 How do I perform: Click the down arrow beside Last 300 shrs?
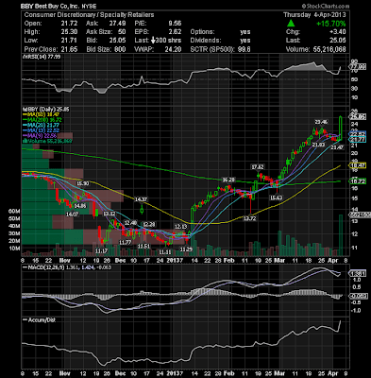pyautogui.click(x=153, y=41)
